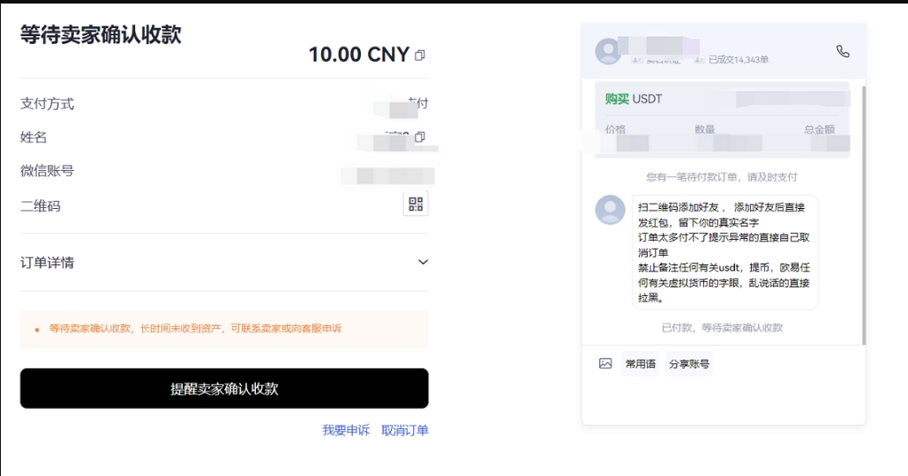Click the orange 等待卖家确认收款 notice banner
The image size is (908, 476).
[224, 329]
